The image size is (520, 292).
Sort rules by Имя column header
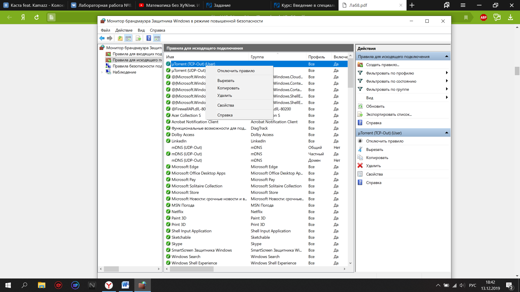[206, 57]
